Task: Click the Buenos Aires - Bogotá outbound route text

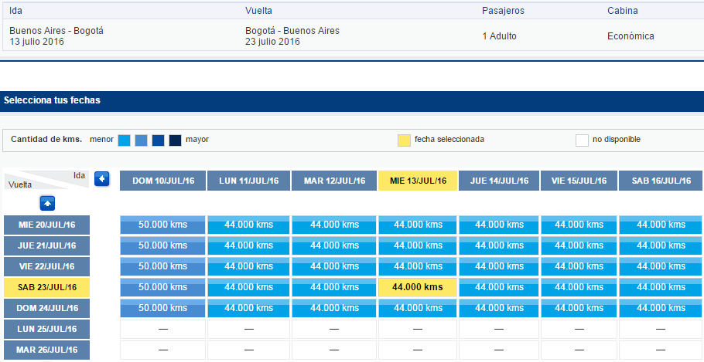Action: 56,31
